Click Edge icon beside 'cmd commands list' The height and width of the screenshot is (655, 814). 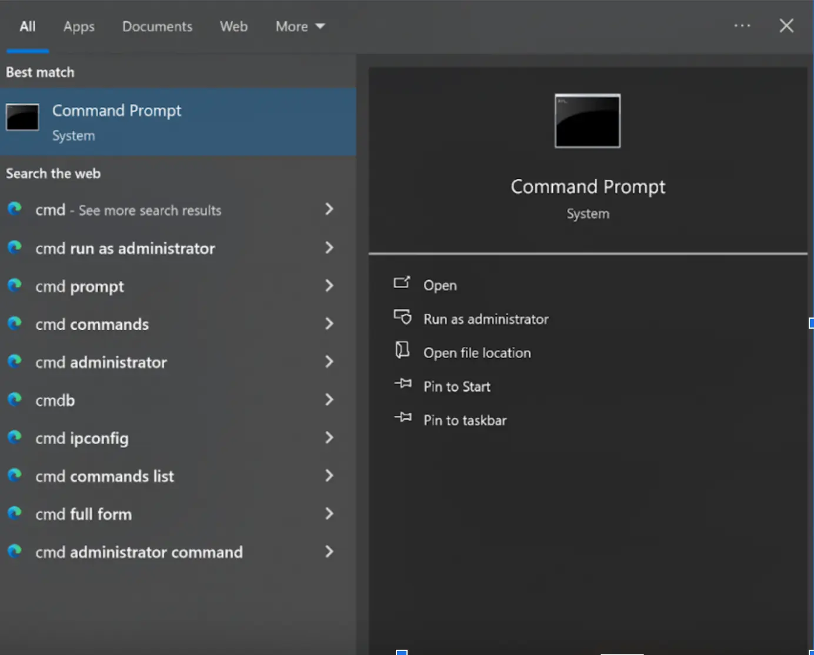(15, 475)
